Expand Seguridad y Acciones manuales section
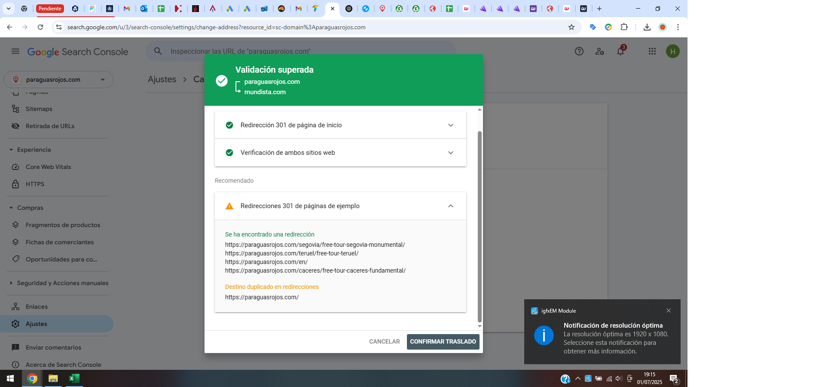Screen dimensions: 825x387 tap(58, 283)
